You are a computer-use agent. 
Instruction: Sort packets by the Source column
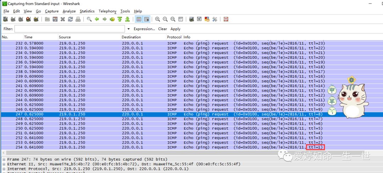(x=89, y=37)
